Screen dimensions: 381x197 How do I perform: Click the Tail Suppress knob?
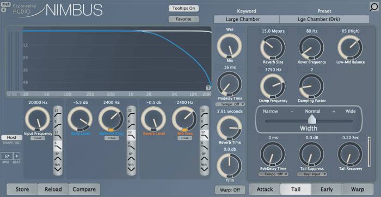click(x=311, y=154)
